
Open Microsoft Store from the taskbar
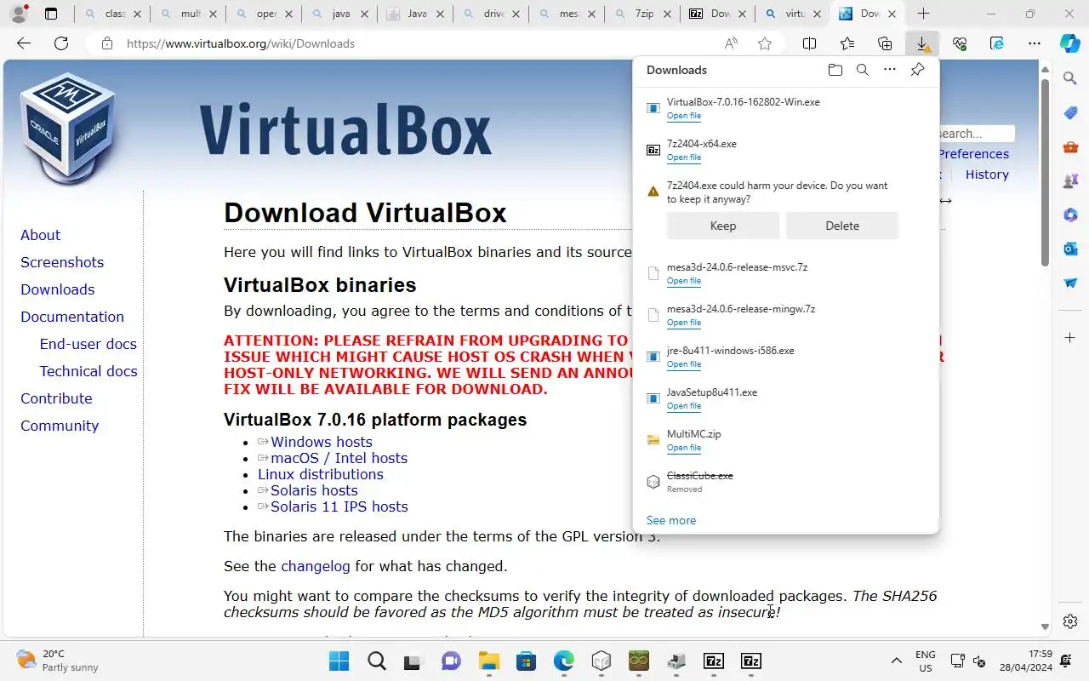click(x=526, y=661)
